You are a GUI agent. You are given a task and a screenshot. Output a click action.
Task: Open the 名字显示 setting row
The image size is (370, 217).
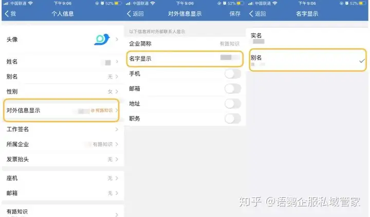(185, 58)
